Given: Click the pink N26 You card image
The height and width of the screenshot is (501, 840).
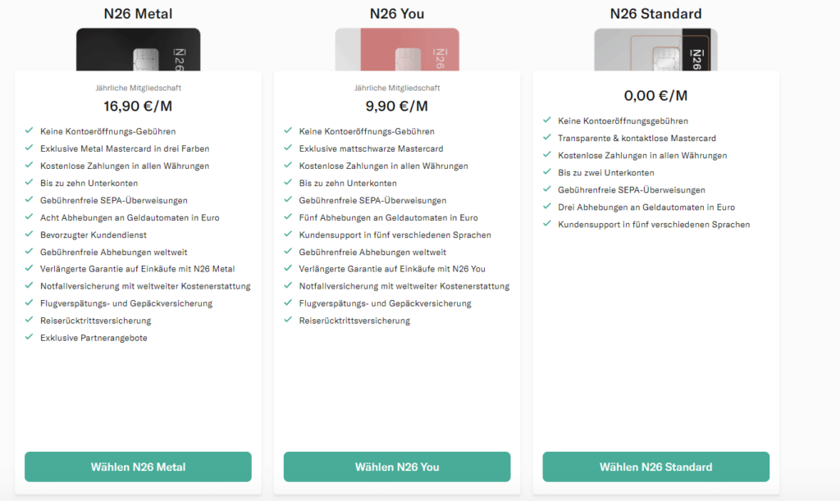Looking at the screenshot, I should pos(397,50).
